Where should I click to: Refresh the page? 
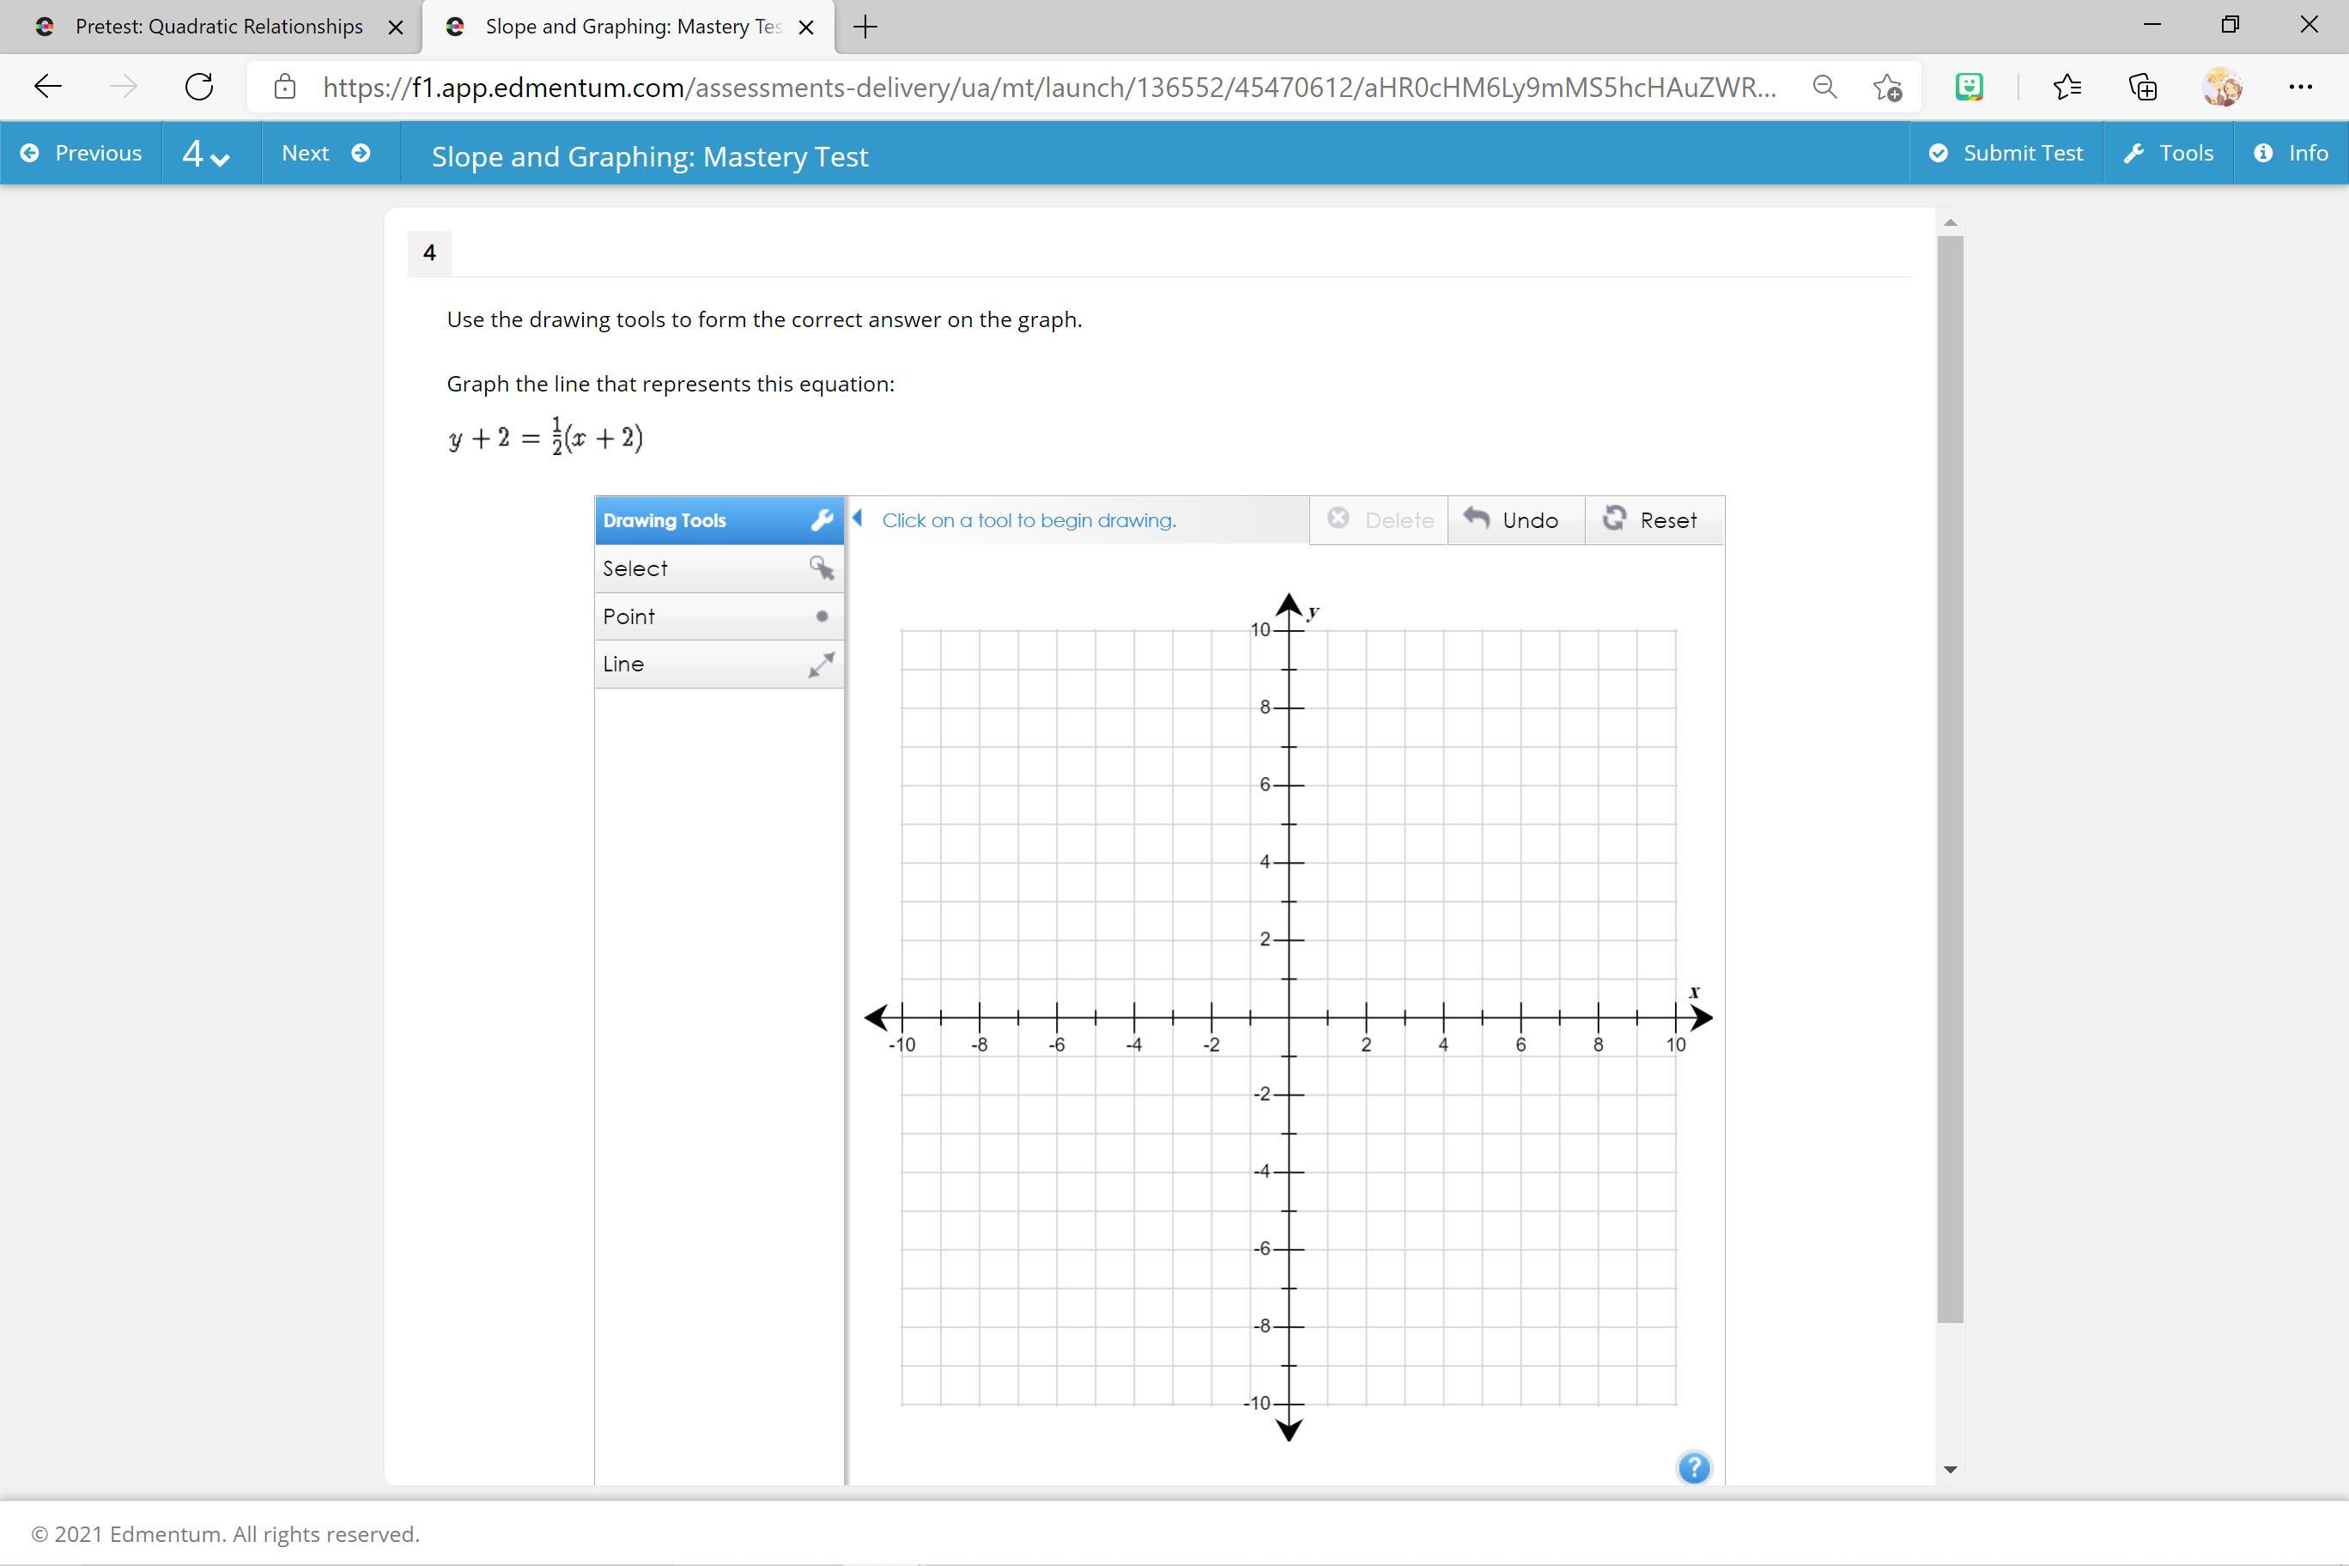[x=198, y=87]
